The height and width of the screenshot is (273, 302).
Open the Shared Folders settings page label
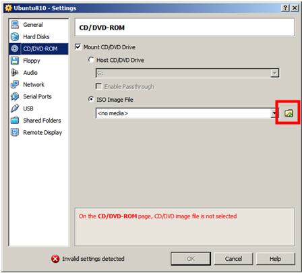42,121
